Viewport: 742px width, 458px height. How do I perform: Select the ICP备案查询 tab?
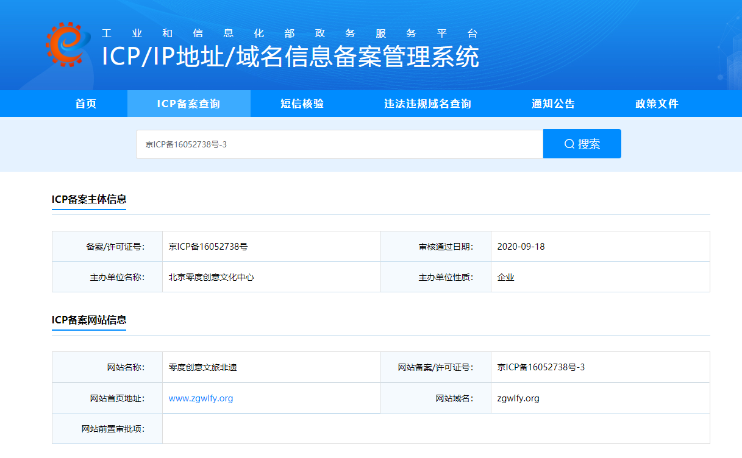coord(188,104)
